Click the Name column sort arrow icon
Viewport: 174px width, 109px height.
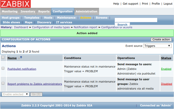20,58
